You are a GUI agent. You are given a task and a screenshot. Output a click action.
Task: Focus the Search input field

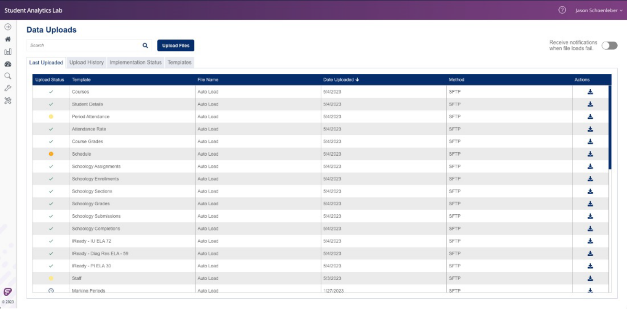tap(84, 46)
